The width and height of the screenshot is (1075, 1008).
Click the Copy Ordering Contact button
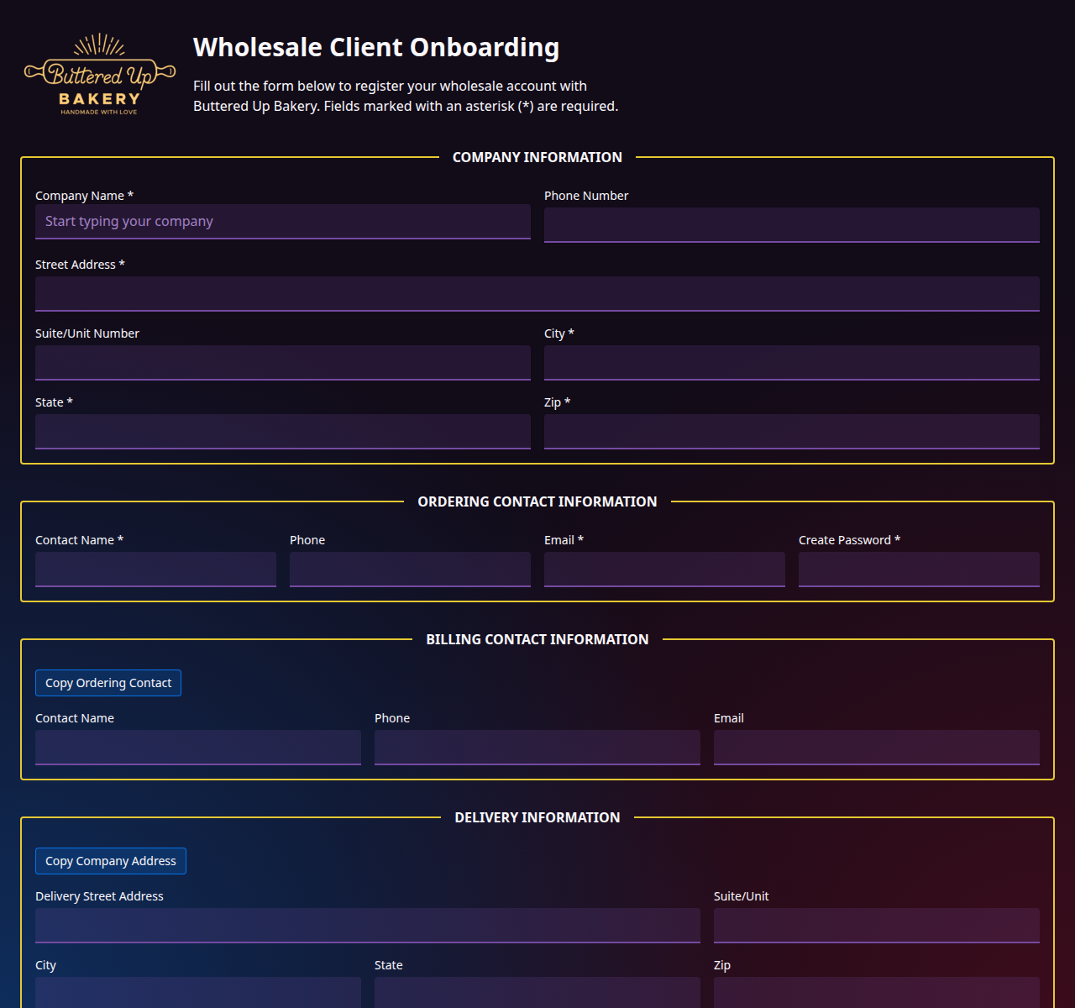click(107, 683)
